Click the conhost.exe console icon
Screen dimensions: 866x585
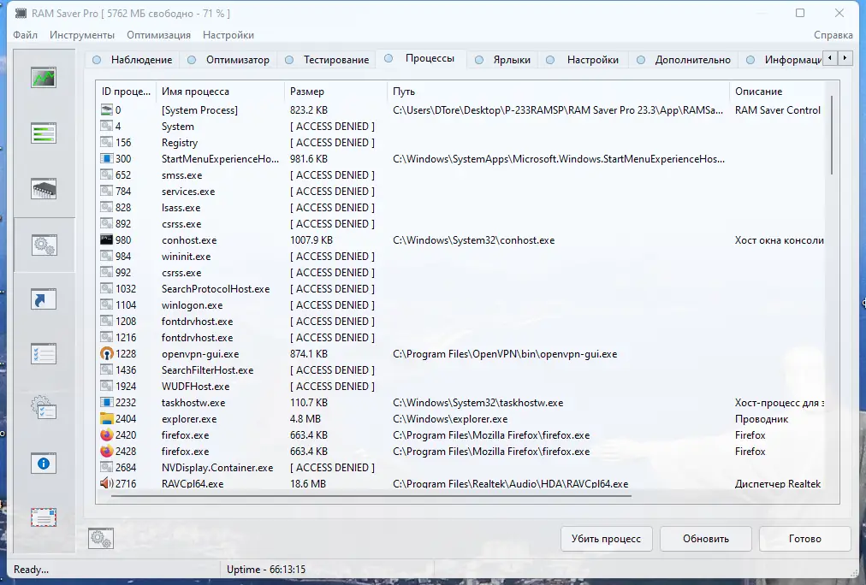pyautogui.click(x=107, y=240)
